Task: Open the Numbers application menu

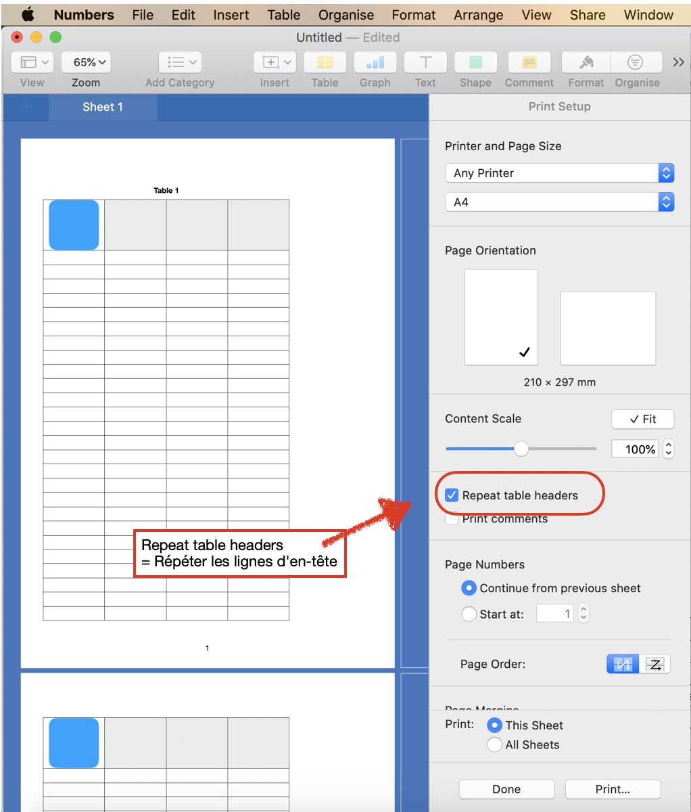Action: pyautogui.click(x=84, y=15)
